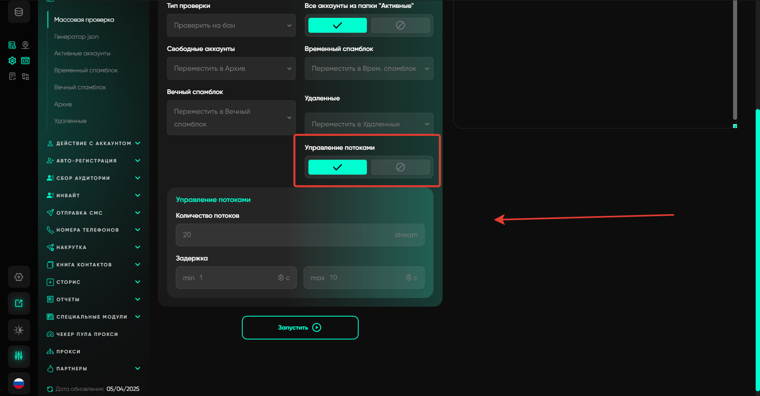
Task: Enable all accounts from Активные folder
Action: [337, 25]
